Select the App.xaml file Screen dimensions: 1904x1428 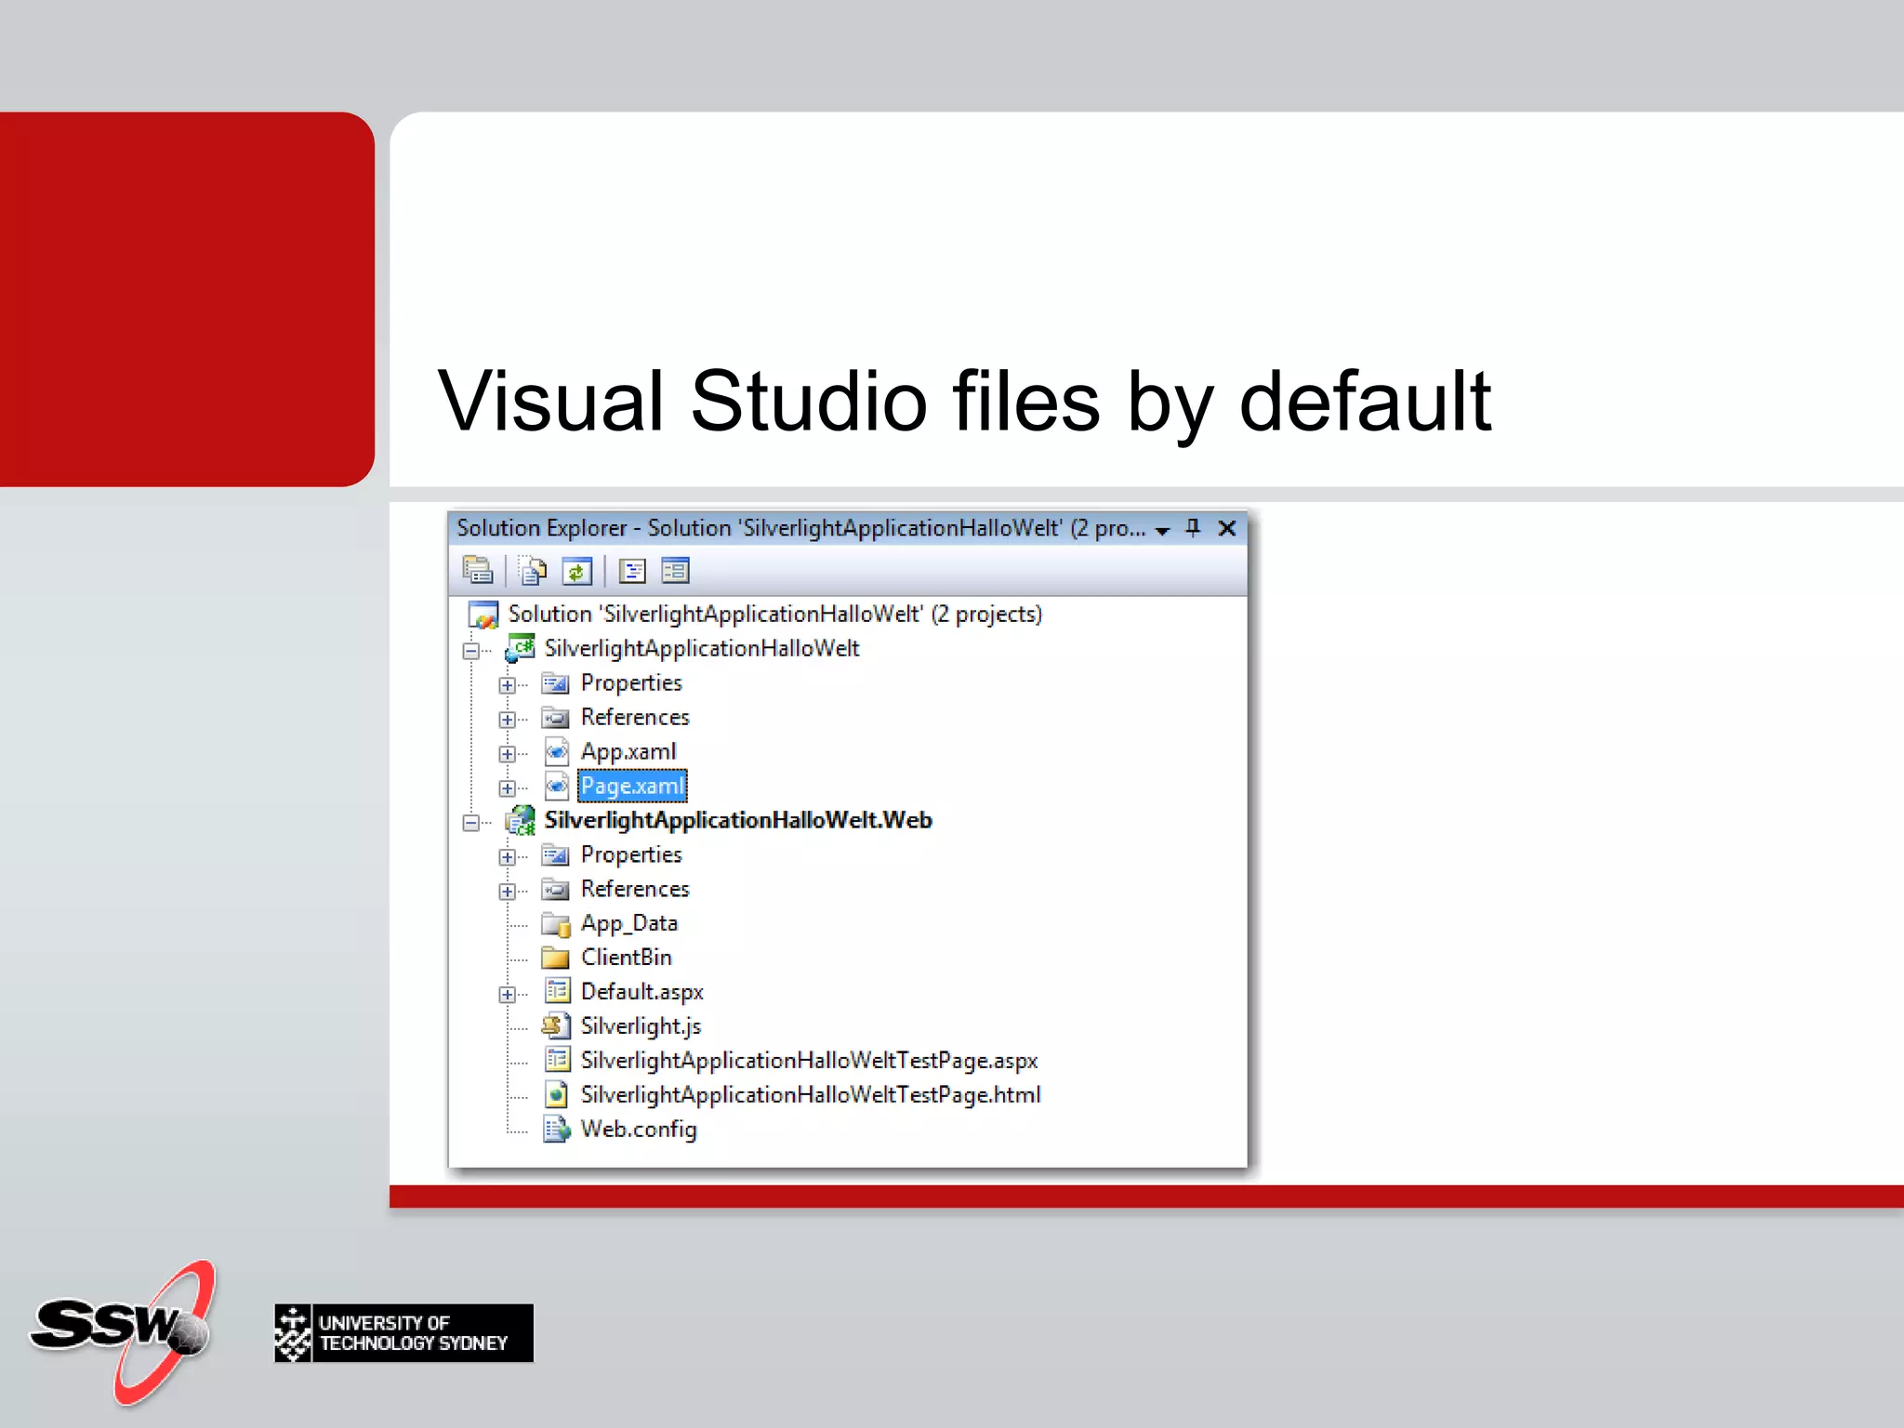tap(628, 752)
